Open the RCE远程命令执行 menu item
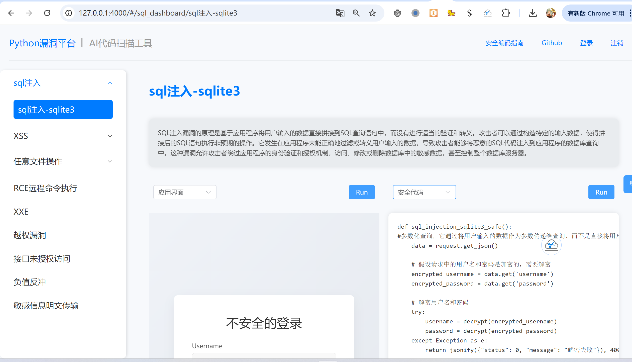The width and height of the screenshot is (632, 362). tap(45, 188)
